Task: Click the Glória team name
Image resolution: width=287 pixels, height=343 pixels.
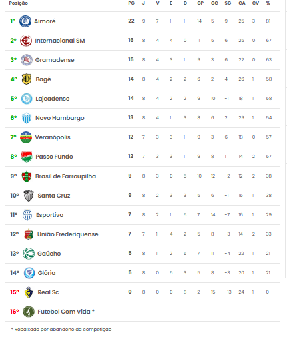Action: point(47,273)
